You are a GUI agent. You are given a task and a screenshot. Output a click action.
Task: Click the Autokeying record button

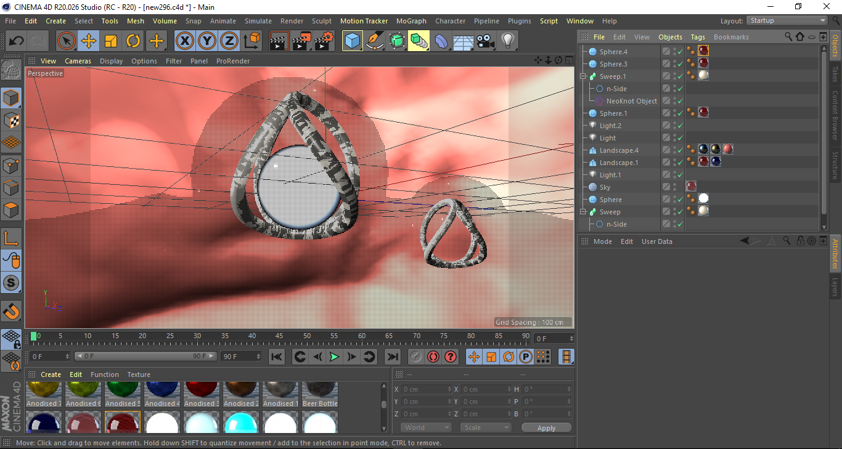[433, 357]
